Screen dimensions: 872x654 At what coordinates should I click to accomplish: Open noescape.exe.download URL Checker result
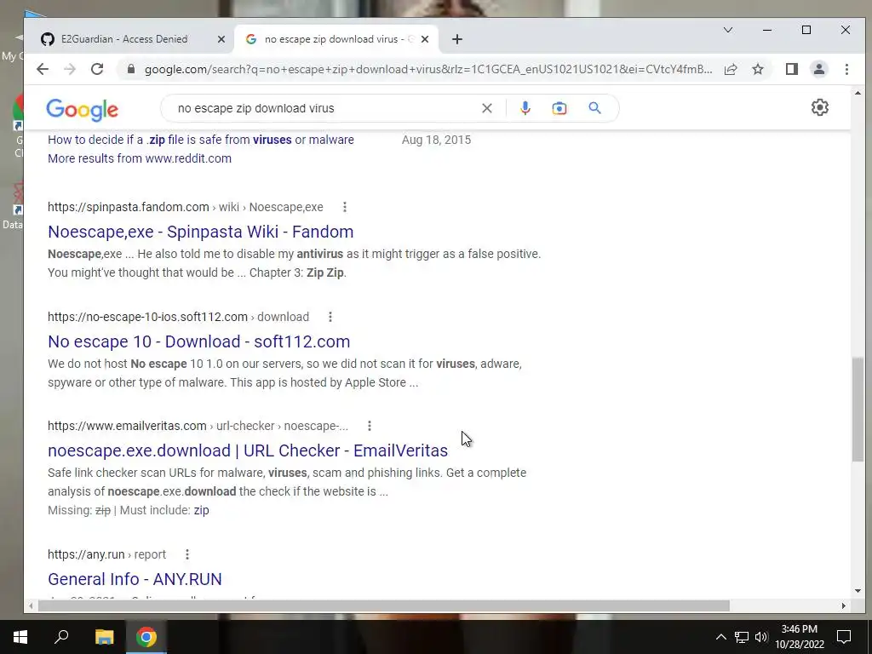coord(248,450)
